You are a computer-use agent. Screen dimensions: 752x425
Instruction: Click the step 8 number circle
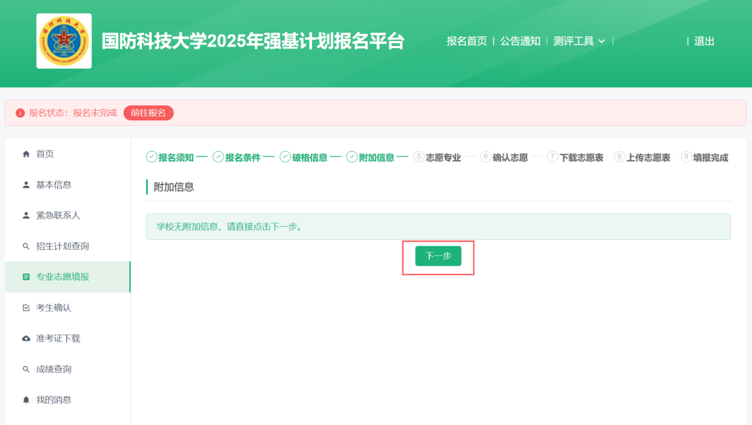(x=619, y=157)
